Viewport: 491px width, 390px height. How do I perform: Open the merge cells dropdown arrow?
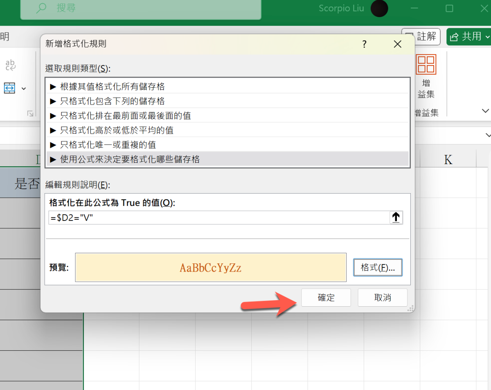[x=24, y=88]
